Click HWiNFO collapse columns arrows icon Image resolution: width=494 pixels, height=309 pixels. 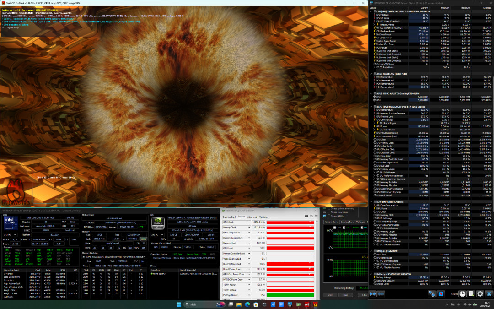tap(381, 294)
